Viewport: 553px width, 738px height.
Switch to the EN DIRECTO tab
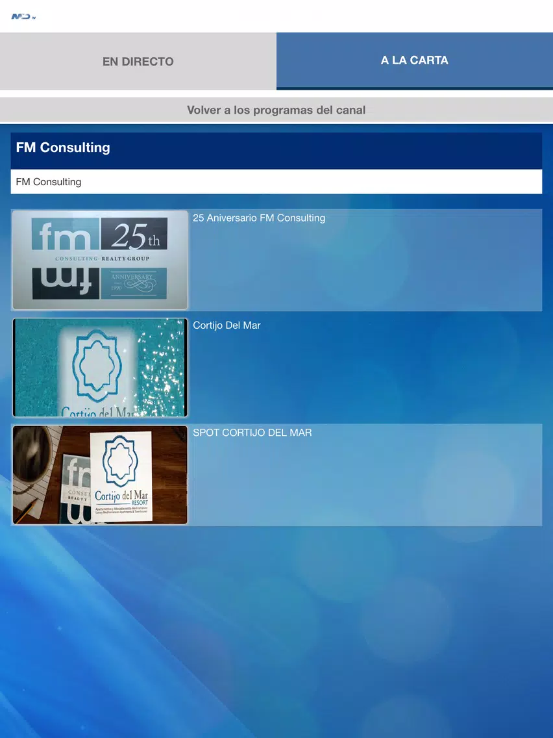pyautogui.click(x=138, y=61)
